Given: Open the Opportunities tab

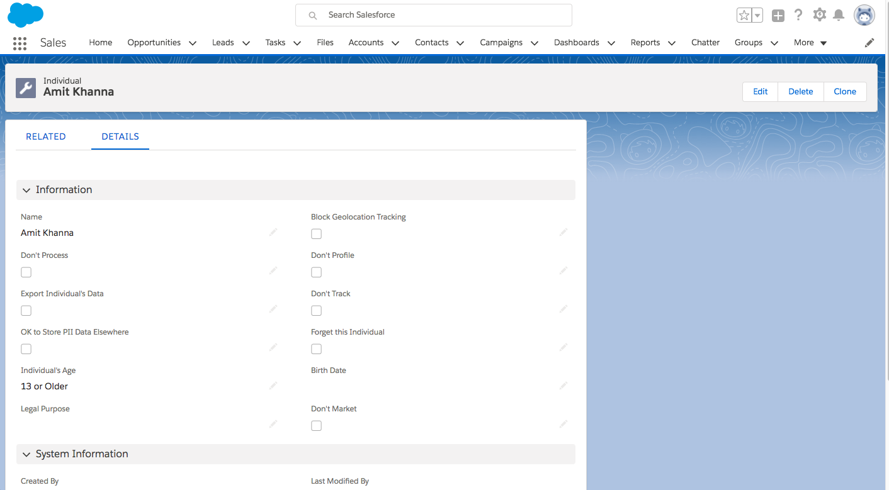Looking at the screenshot, I should coord(154,43).
